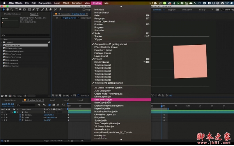234x146 pixels.
Task: Select the Hand tool in toolbar
Action: [8, 9]
